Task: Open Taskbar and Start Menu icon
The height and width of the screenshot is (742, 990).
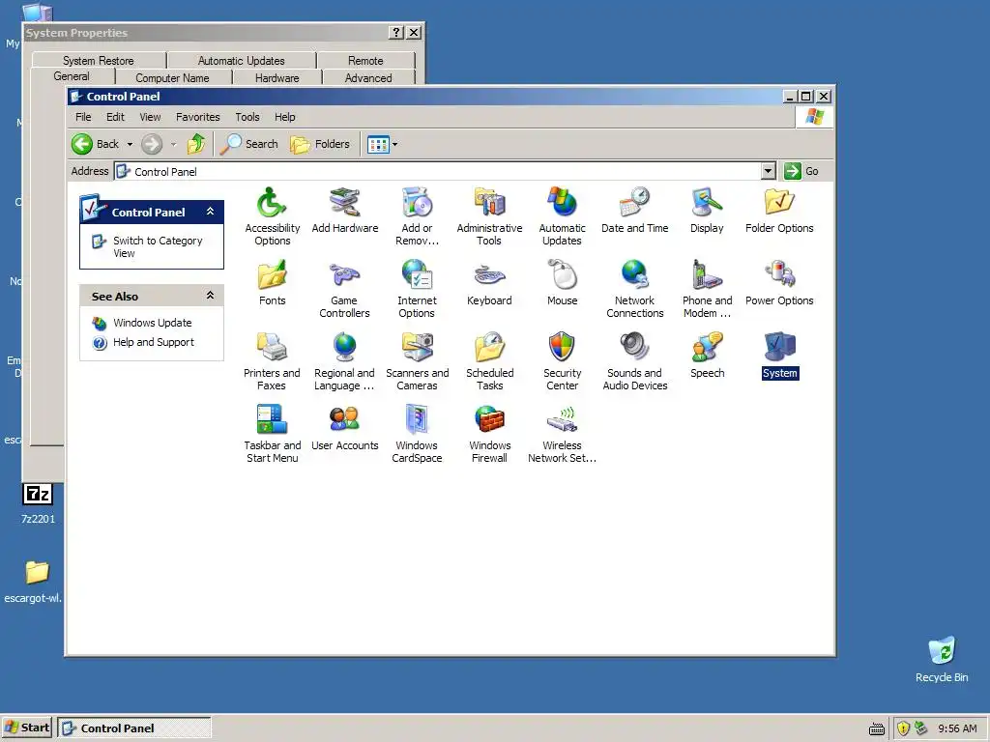Action: 272,434
